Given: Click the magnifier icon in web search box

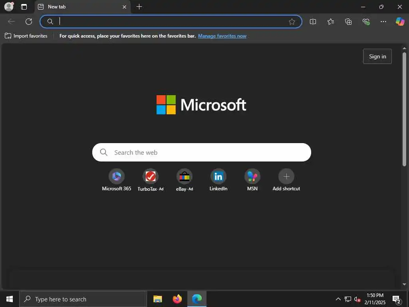Looking at the screenshot, I should tap(103, 152).
